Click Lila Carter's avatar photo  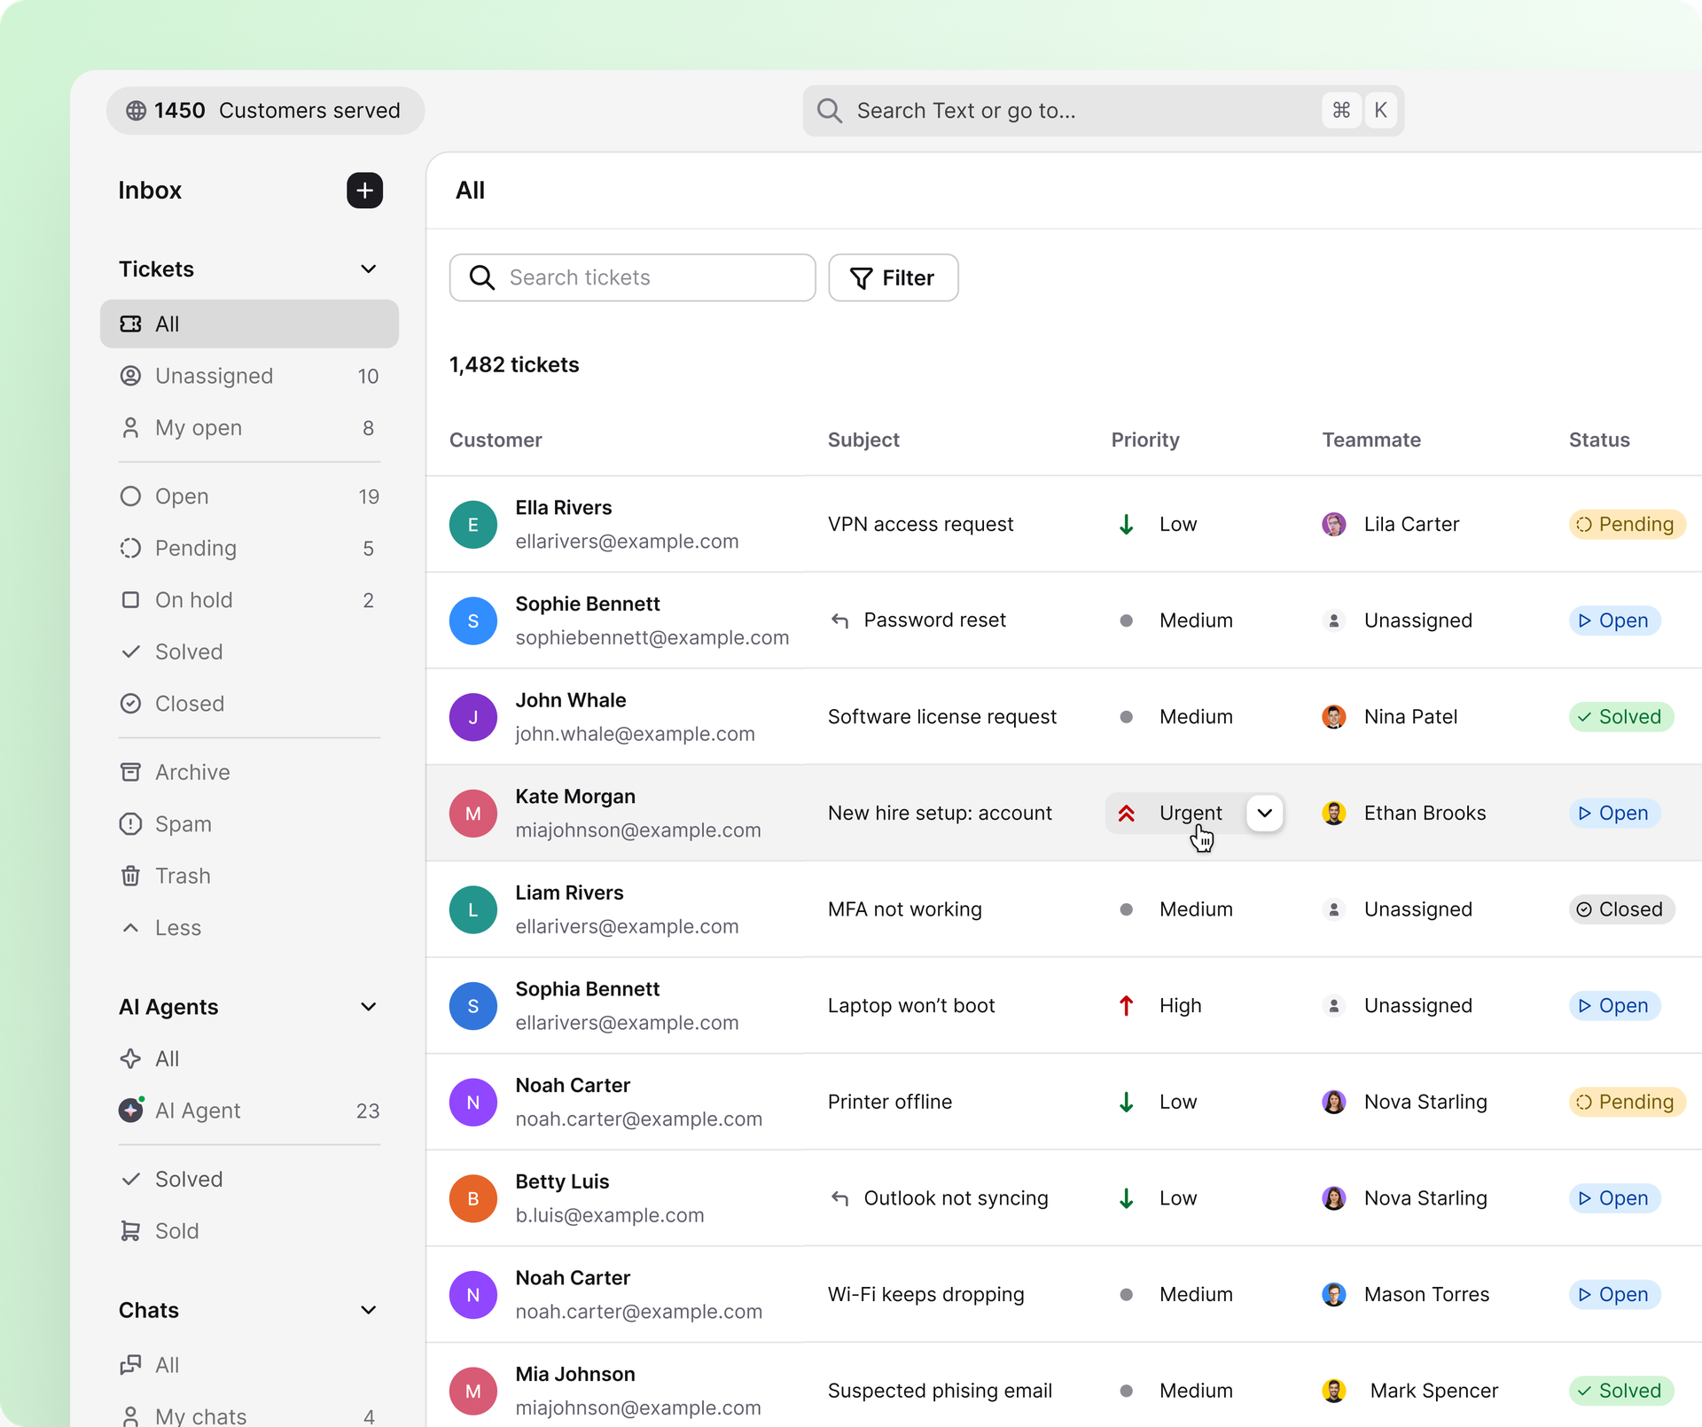point(1333,524)
